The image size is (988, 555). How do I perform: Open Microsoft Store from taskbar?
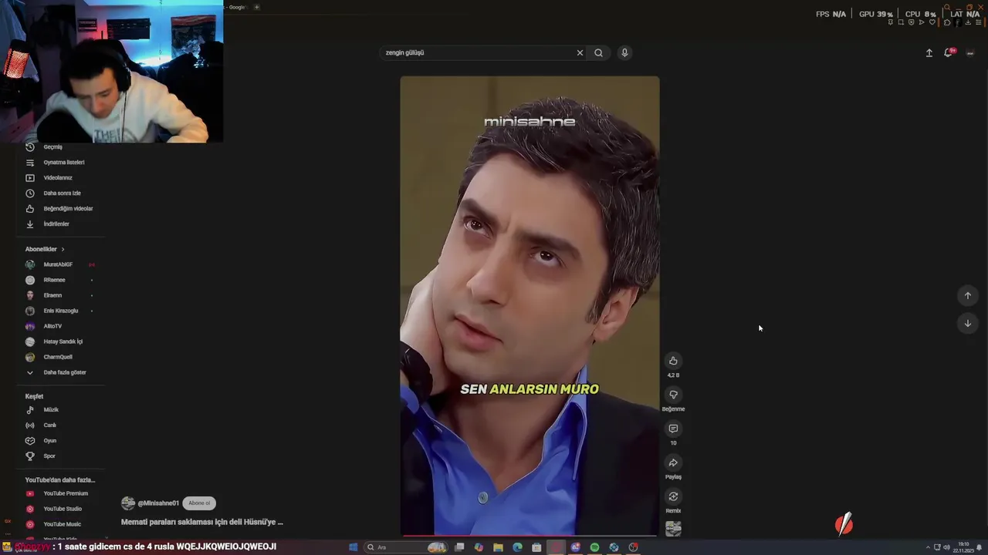pyautogui.click(x=536, y=547)
